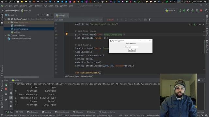Image resolution: width=209 pixels, height=117 pixels.
Task: Collapse all in Project panel
Action: (x=42, y=15)
